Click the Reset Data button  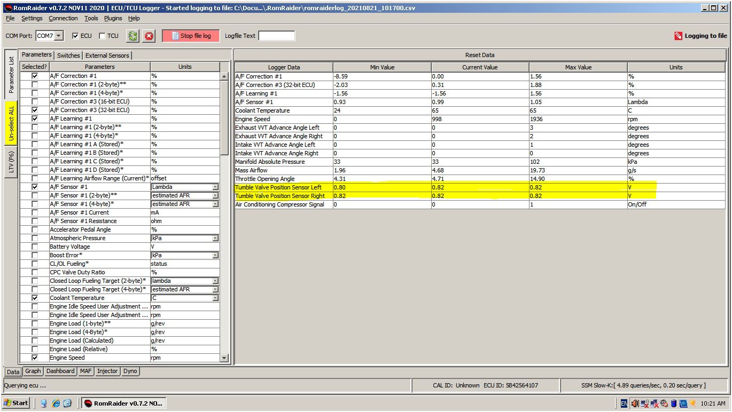[x=479, y=55]
